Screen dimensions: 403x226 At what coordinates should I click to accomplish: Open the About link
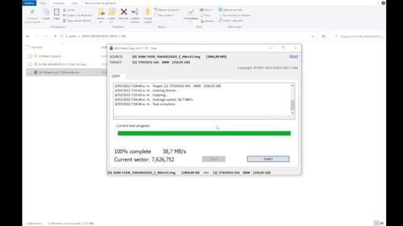tap(293, 56)
